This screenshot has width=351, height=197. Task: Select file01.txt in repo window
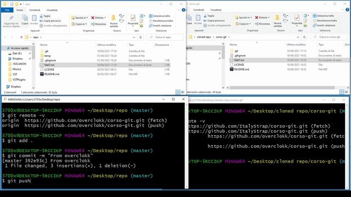click(x=105, y=65)
